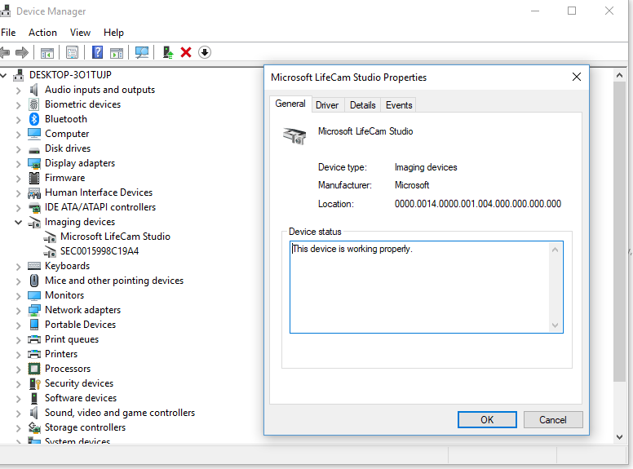
Task: Click the Biometric devices fingerprint icon
Action: point(34,104)
